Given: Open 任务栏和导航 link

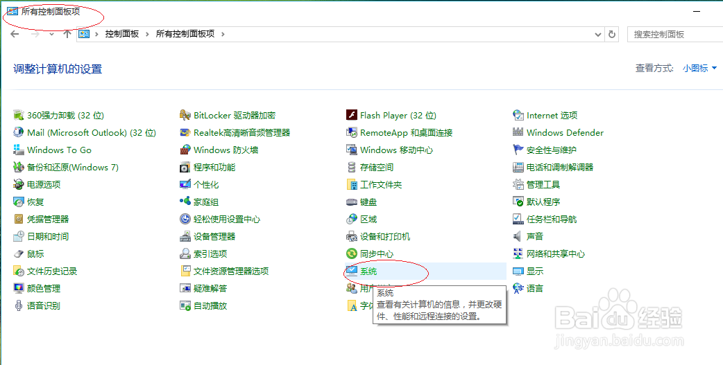Looking at the screenshot, I should click(552, 219).
